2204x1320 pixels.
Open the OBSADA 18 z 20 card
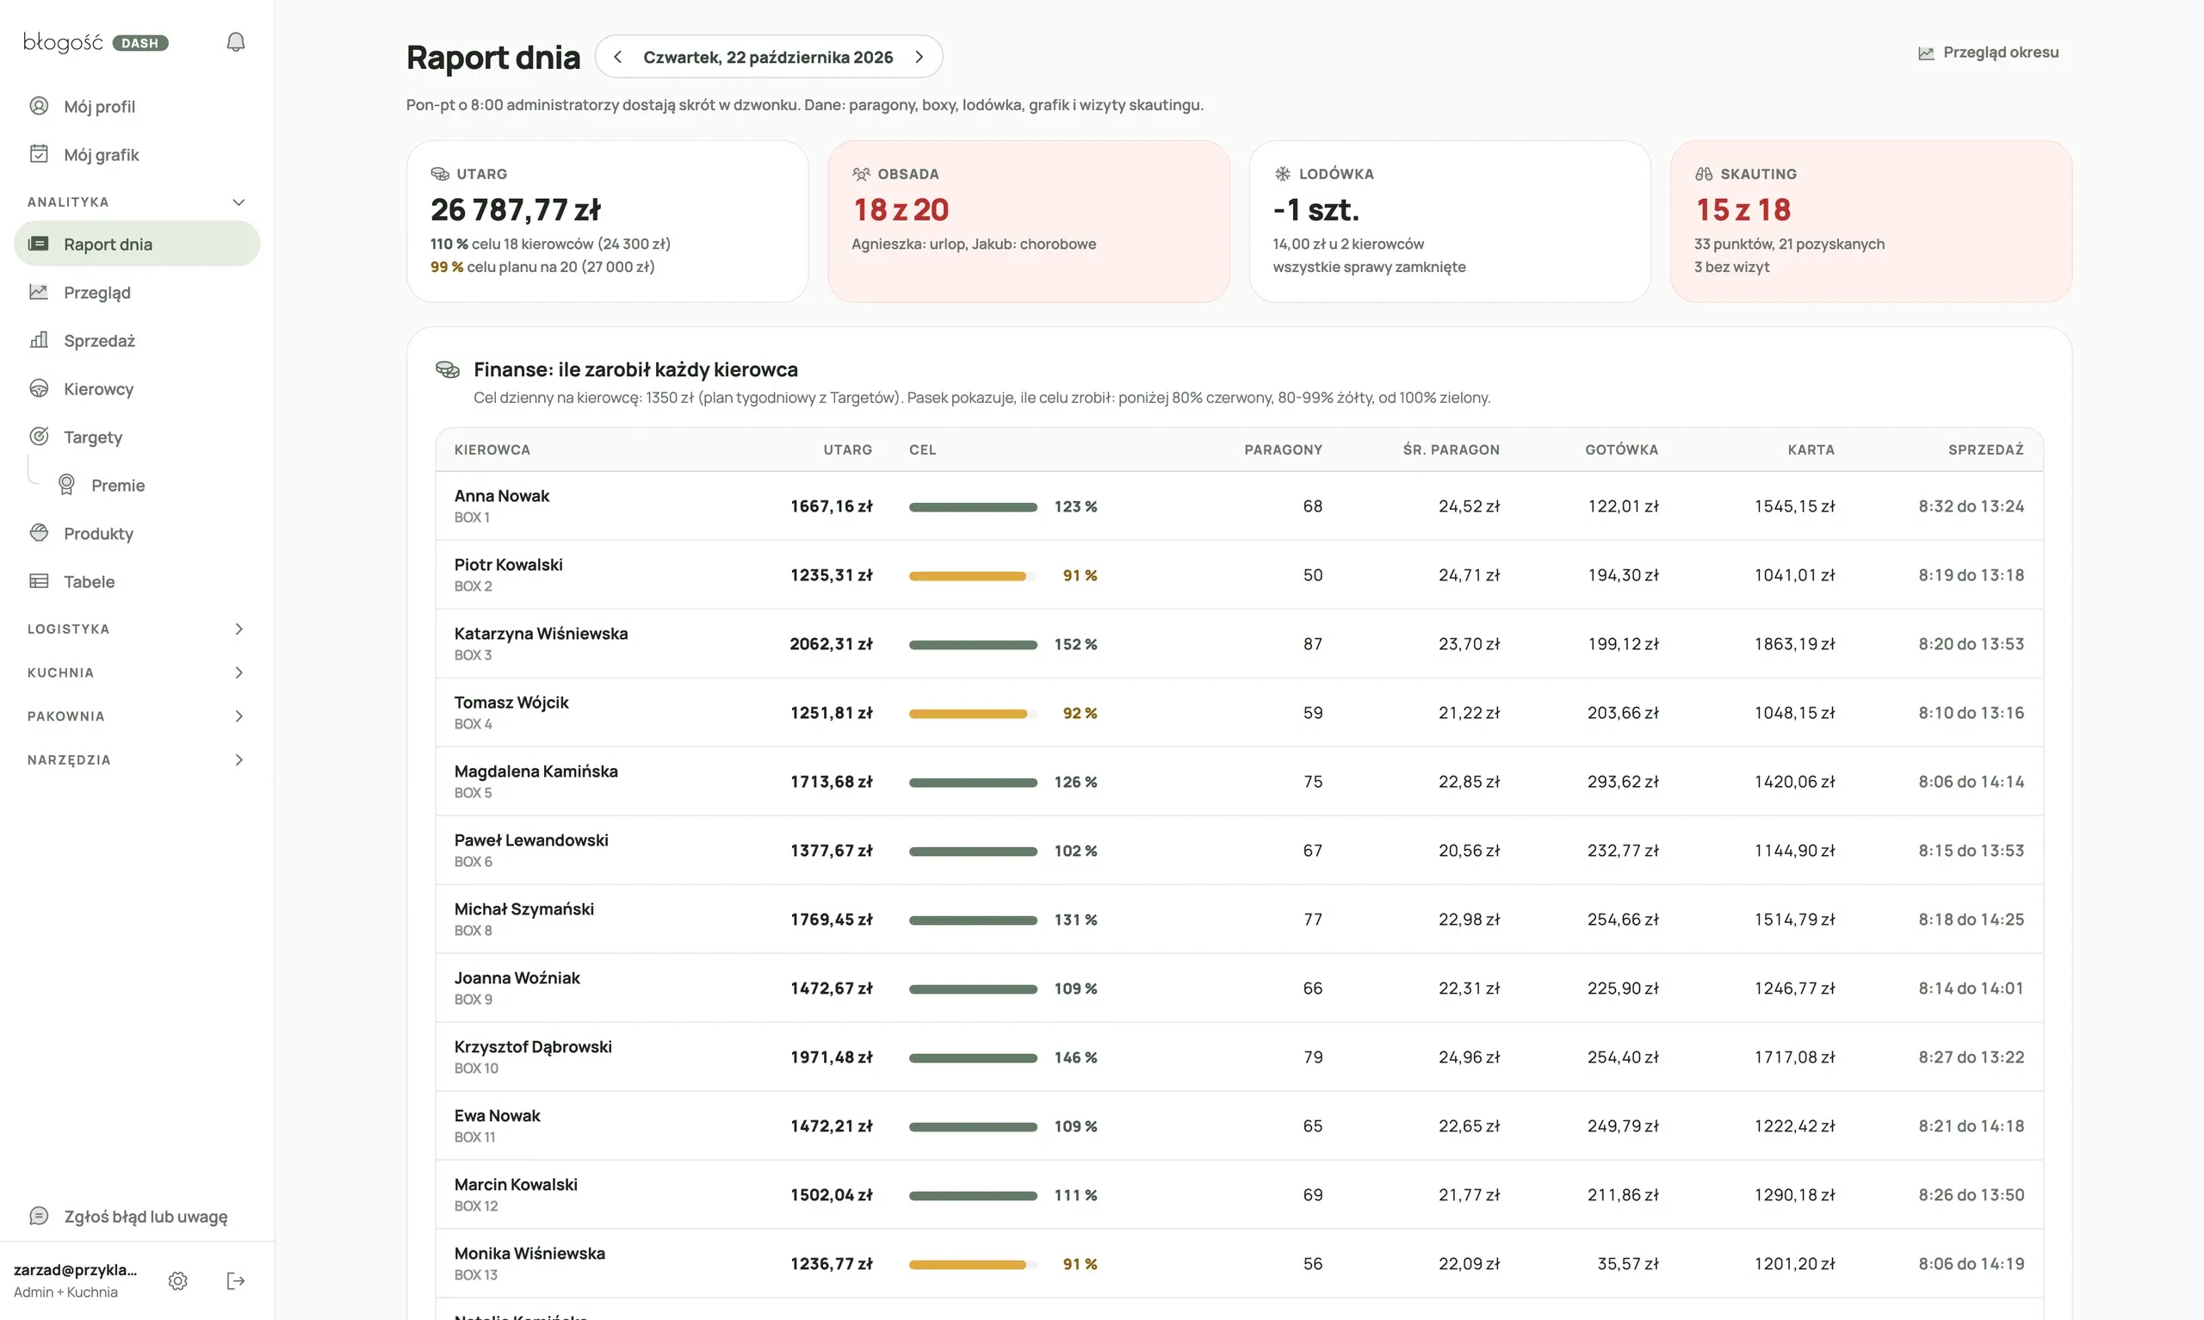pos(1029,221)
